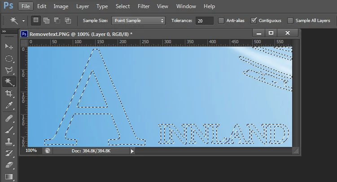337x182 pixels.
Task: Choose New Selection mode icon
Action: point(36,20)
